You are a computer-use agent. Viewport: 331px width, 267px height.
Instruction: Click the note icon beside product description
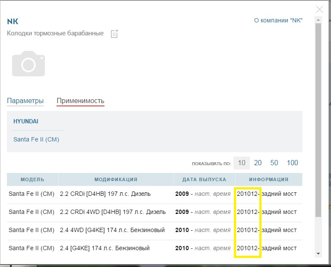coord(114,34)
